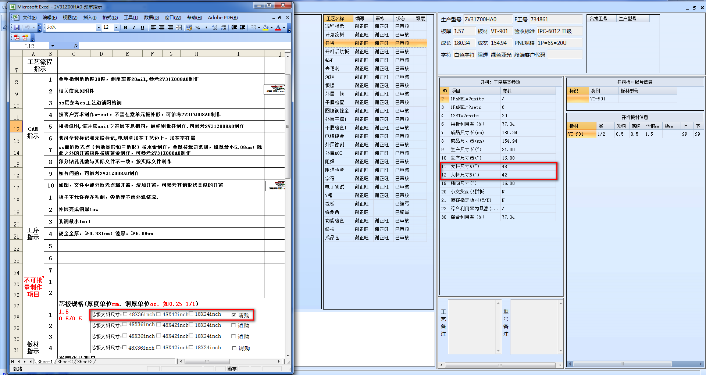Check 18X24inch in 板材指示 row 4
This screenshot has height=375, width=706.
[x=191, y=347]
